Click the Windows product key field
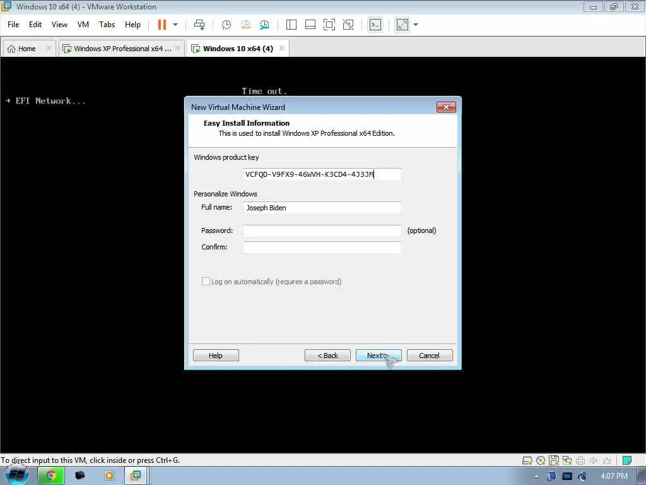The image size is (646, 485). coord(322,174)
